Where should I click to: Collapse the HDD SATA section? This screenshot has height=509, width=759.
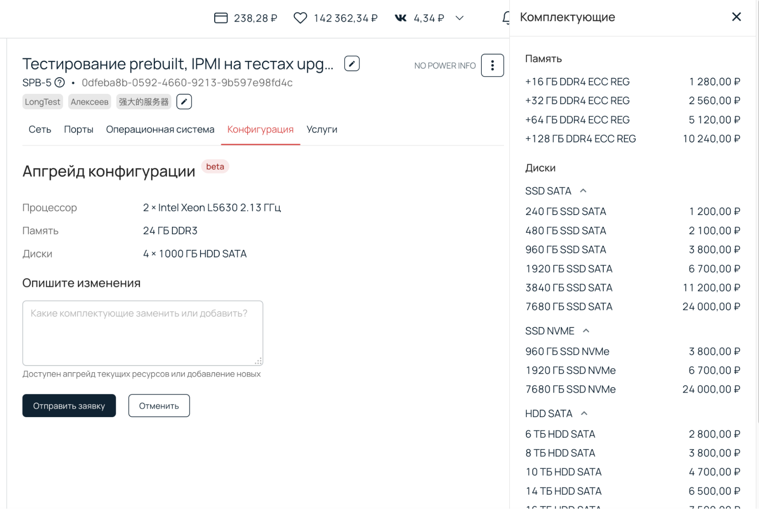[584, 413]
